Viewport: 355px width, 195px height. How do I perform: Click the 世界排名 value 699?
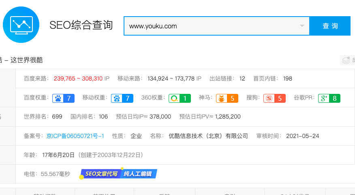point(57,117)
